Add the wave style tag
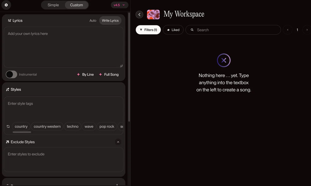Screen dimensions: 311x186 (89, 126)
